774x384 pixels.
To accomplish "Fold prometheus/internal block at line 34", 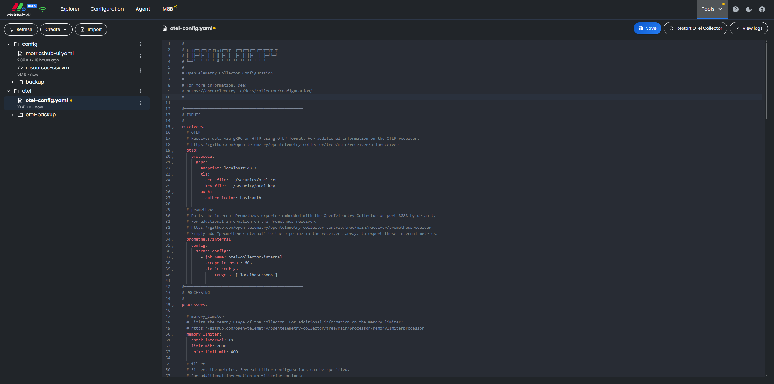I will coord(173,240).
